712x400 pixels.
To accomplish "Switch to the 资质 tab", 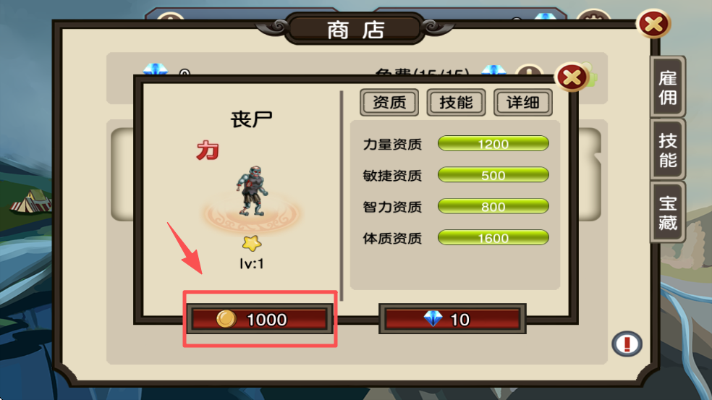I will tap(389, 102).
